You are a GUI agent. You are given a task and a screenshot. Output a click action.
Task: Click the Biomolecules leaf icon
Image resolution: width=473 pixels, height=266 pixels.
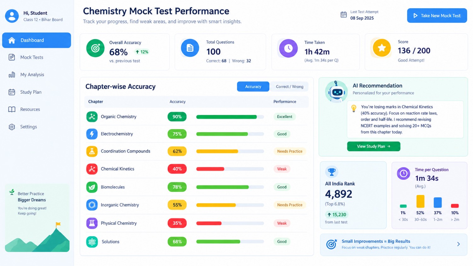92,187
